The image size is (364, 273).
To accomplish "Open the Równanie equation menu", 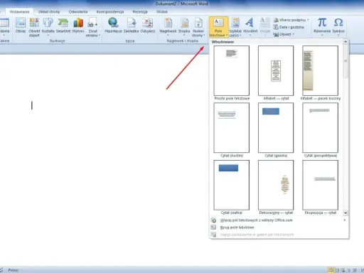I will 322,27.
